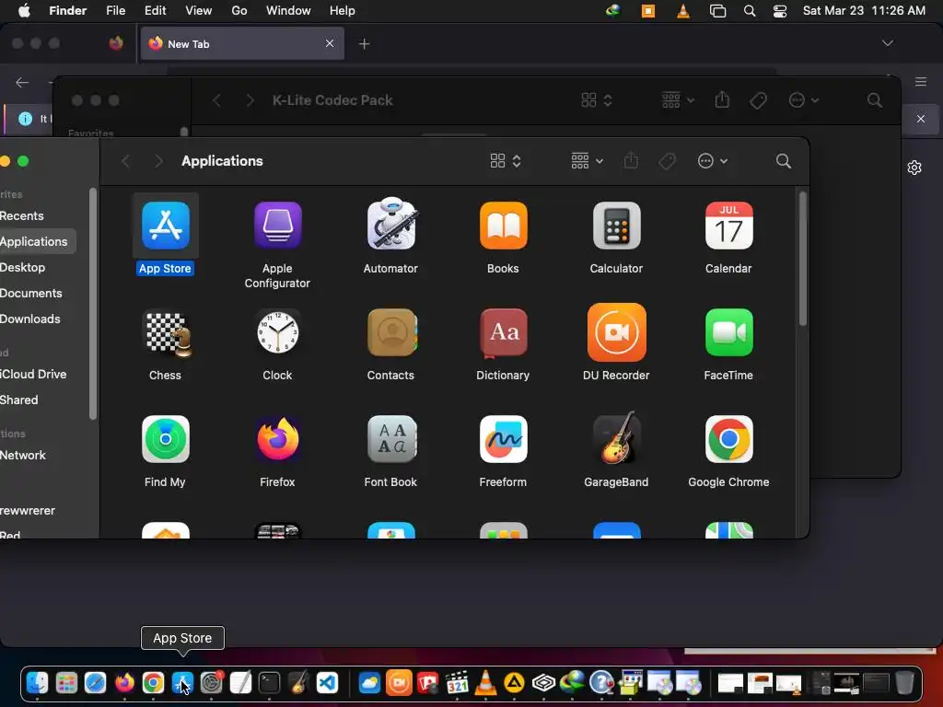The width and height of the screenshot is (943, 707).
Task: Open view switcher in K-Lite Codec Pack window
Action: [x=597, y=100]
